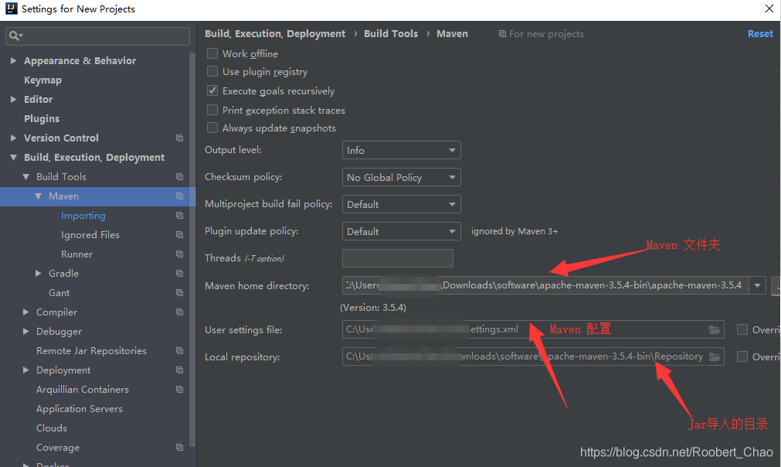Expand the Version Control section arrow
The height and width of the screenshot is (467, 781).
coord(13,138)
